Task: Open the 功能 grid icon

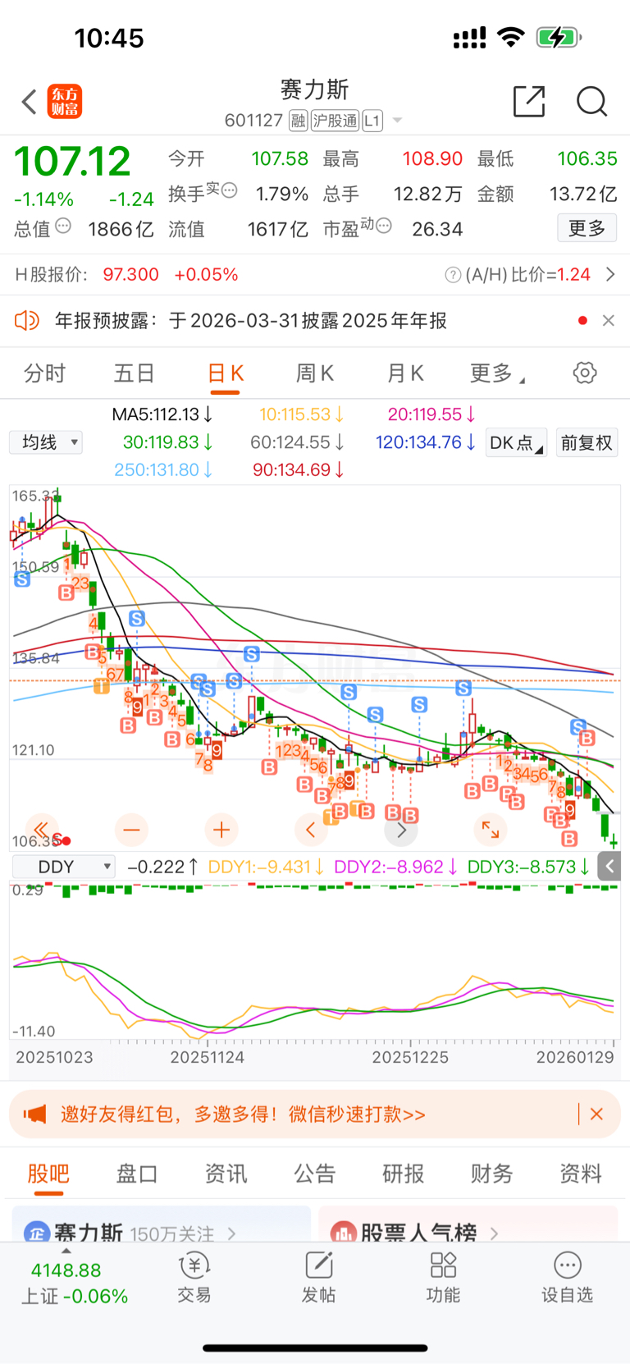Action: point(443,1279)
